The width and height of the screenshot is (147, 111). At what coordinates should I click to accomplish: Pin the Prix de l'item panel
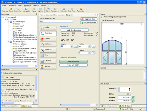click(x=145, y=84)
